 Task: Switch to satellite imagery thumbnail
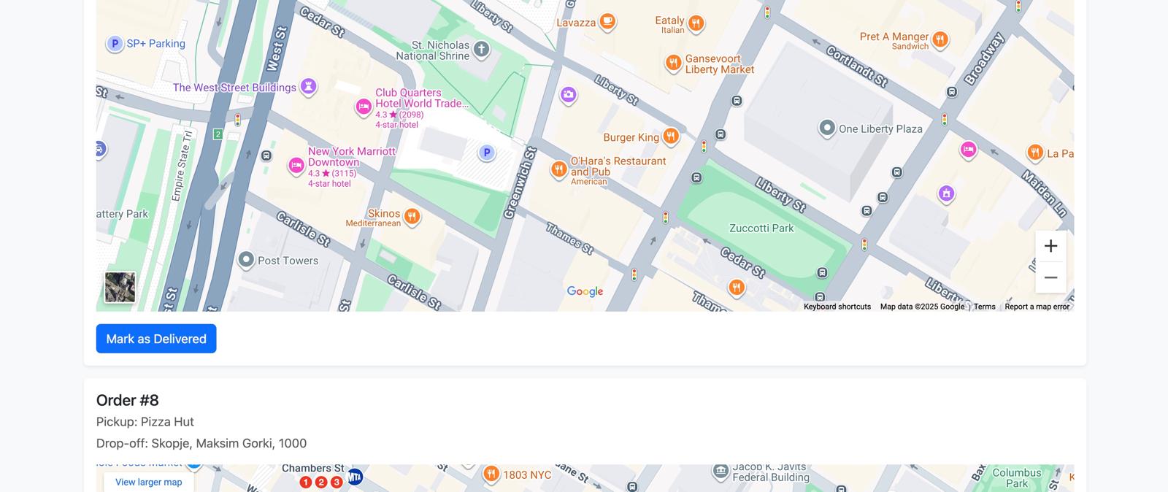[x=120, y=287]
